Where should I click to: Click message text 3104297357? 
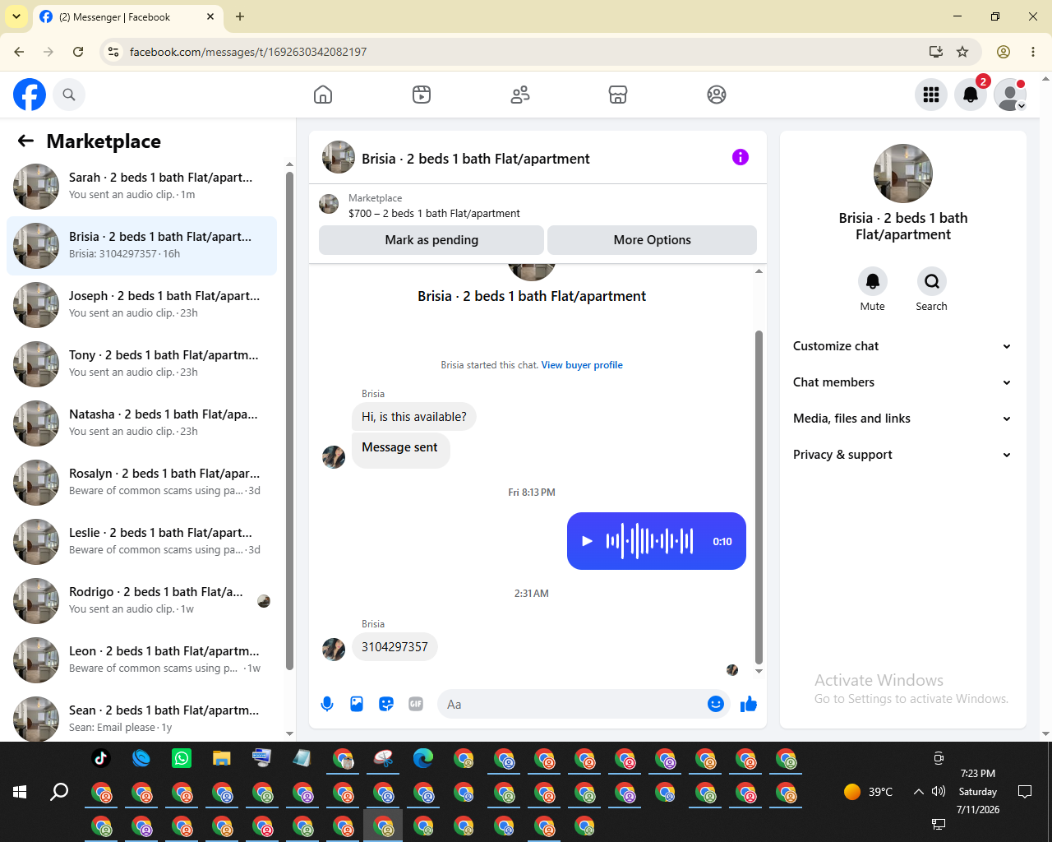pyautogui.click(x=394, y=647)
